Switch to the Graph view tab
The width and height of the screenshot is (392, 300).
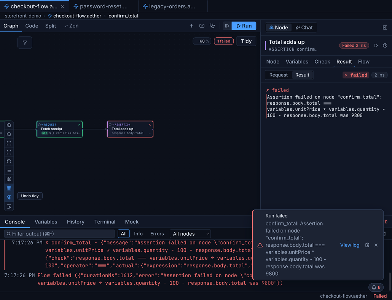[11, 26]
